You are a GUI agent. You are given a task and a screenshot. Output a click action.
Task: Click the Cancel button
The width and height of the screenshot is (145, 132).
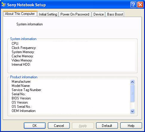coord(59,126)
